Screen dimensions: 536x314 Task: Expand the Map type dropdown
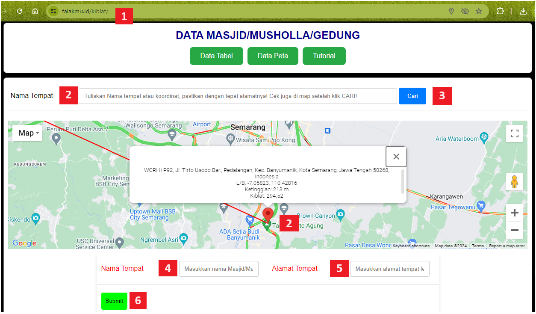coord(28,133)
